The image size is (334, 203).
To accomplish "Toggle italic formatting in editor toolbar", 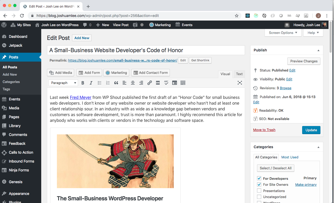I will pyautogui.click(x=91, y=83).
